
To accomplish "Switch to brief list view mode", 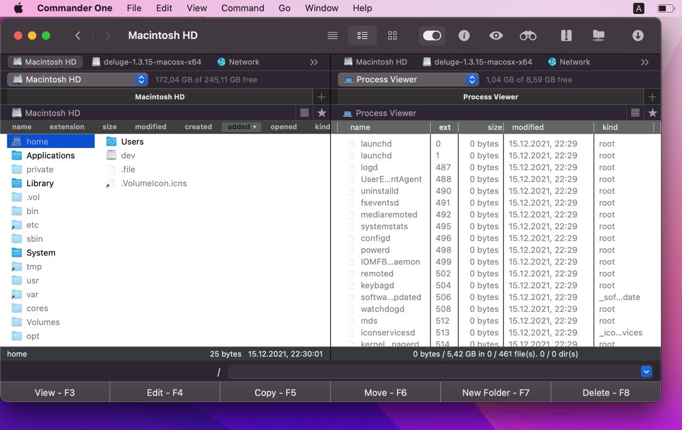I will [362, 36].
